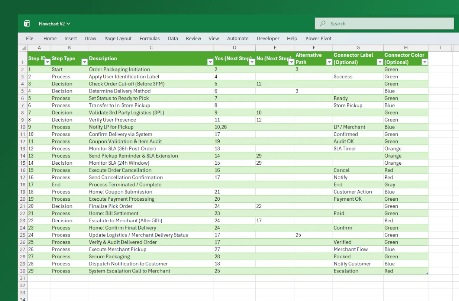
Task: Click the select-all corner triangle
Action: [24, 48]
